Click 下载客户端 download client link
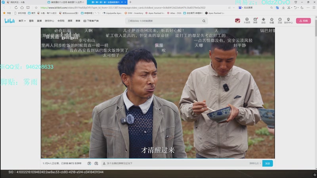The height and width of the screenshot is (178, 317). click(91, 21)
